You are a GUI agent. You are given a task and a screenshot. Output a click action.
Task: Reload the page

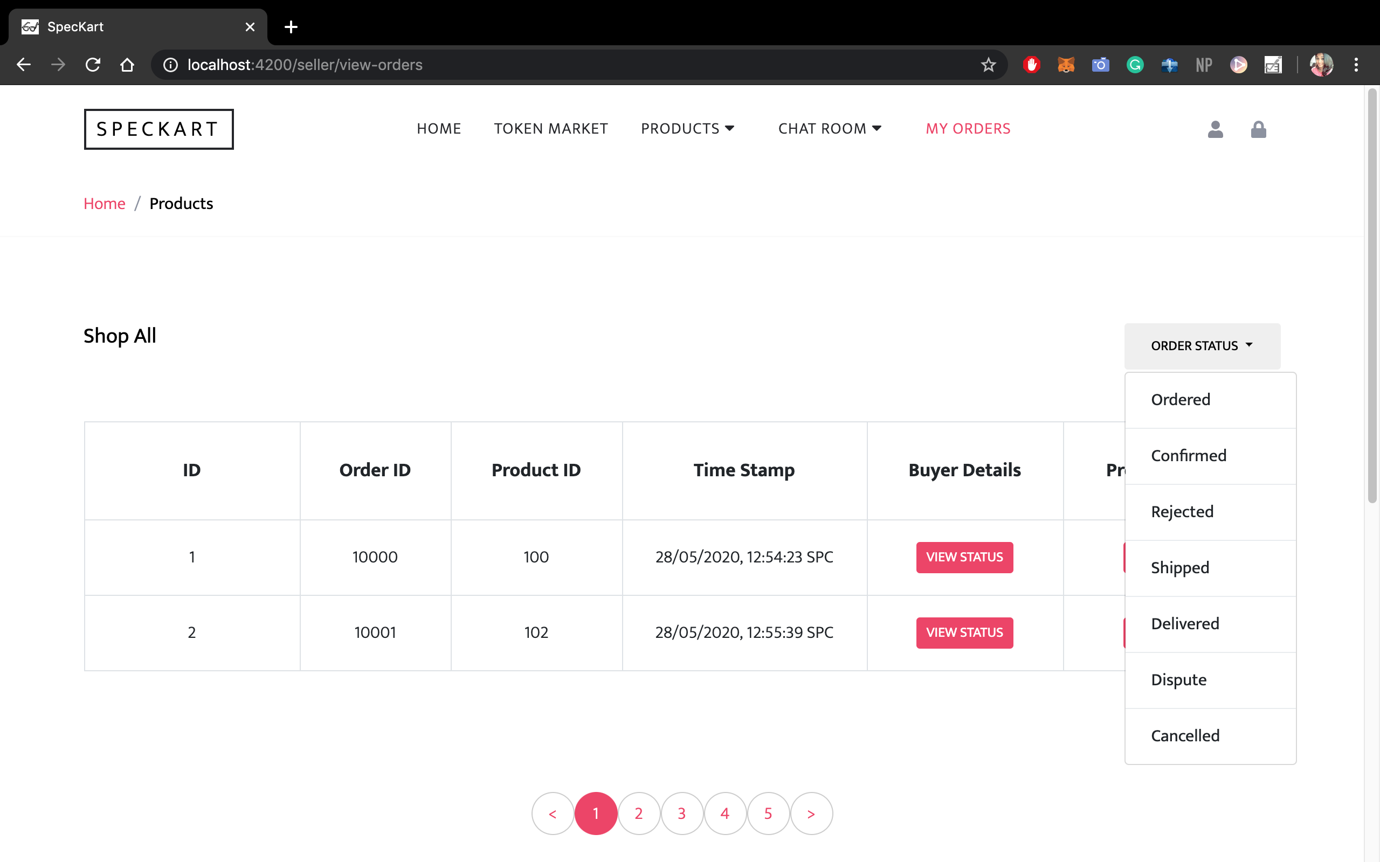(x=93, y=65)
